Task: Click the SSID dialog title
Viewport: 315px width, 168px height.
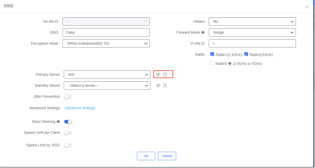Action: click(9, 6)
